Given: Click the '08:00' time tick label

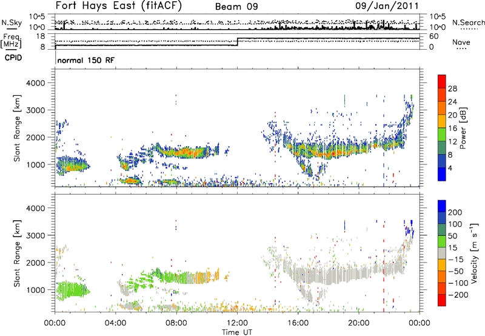Looking at the screenshot, I should (176, 323).
